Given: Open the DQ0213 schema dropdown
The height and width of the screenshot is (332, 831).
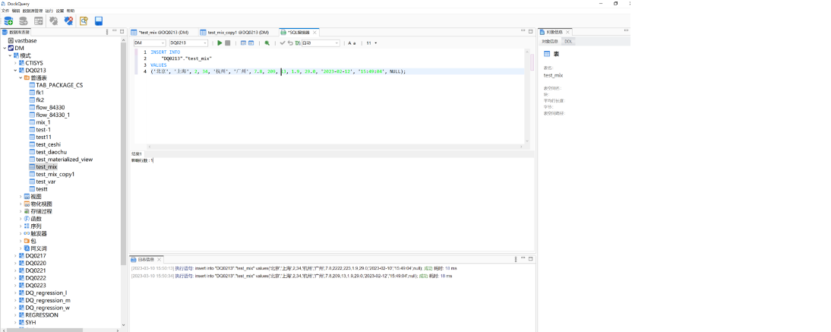Looking at the screenshot, I should pos(188,43).
